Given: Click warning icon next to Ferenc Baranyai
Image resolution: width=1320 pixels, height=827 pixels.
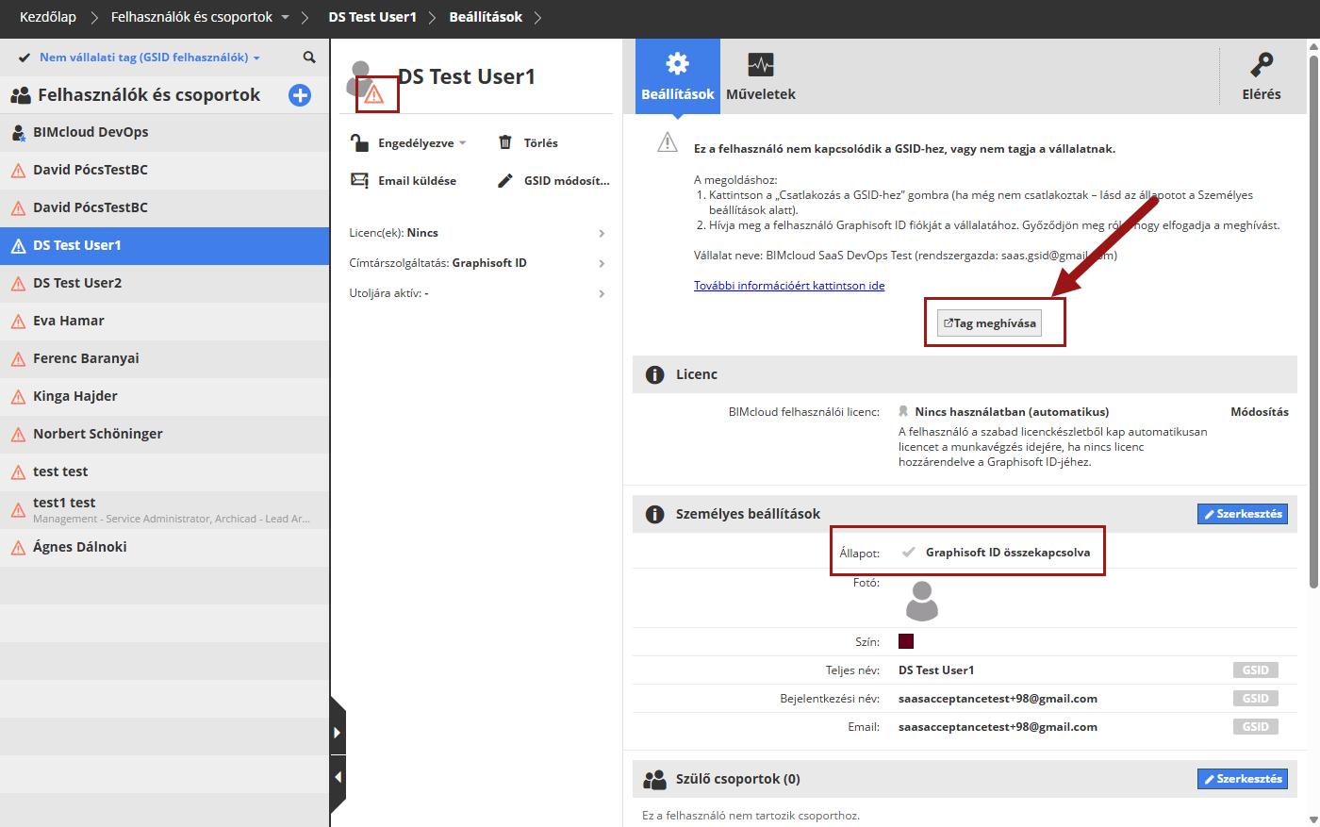Looking at the screenshot, I should [18, 359].
